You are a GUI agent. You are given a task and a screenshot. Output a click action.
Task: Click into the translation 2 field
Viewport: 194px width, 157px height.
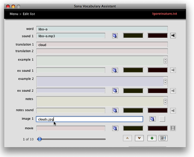102,51
